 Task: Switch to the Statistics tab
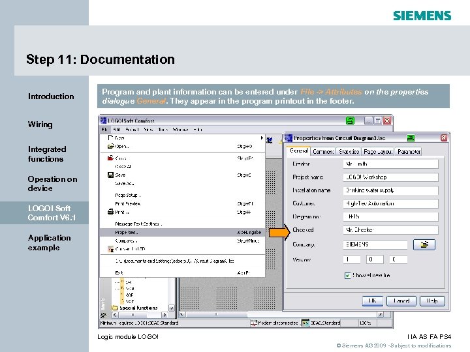(x=349, y=152)
